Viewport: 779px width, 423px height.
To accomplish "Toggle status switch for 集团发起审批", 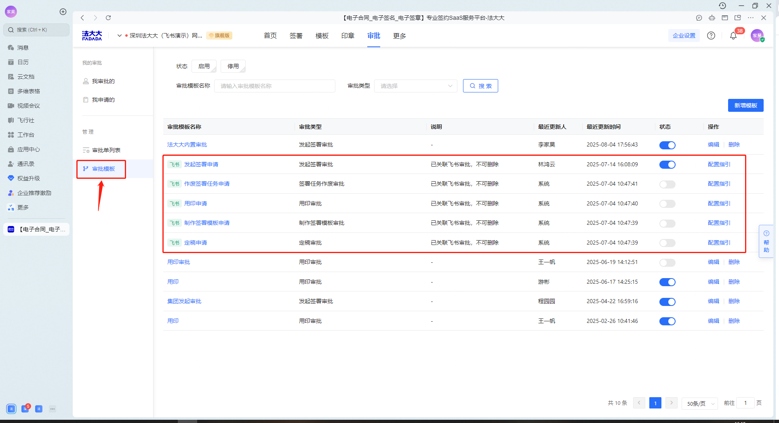I will point(667,302).
